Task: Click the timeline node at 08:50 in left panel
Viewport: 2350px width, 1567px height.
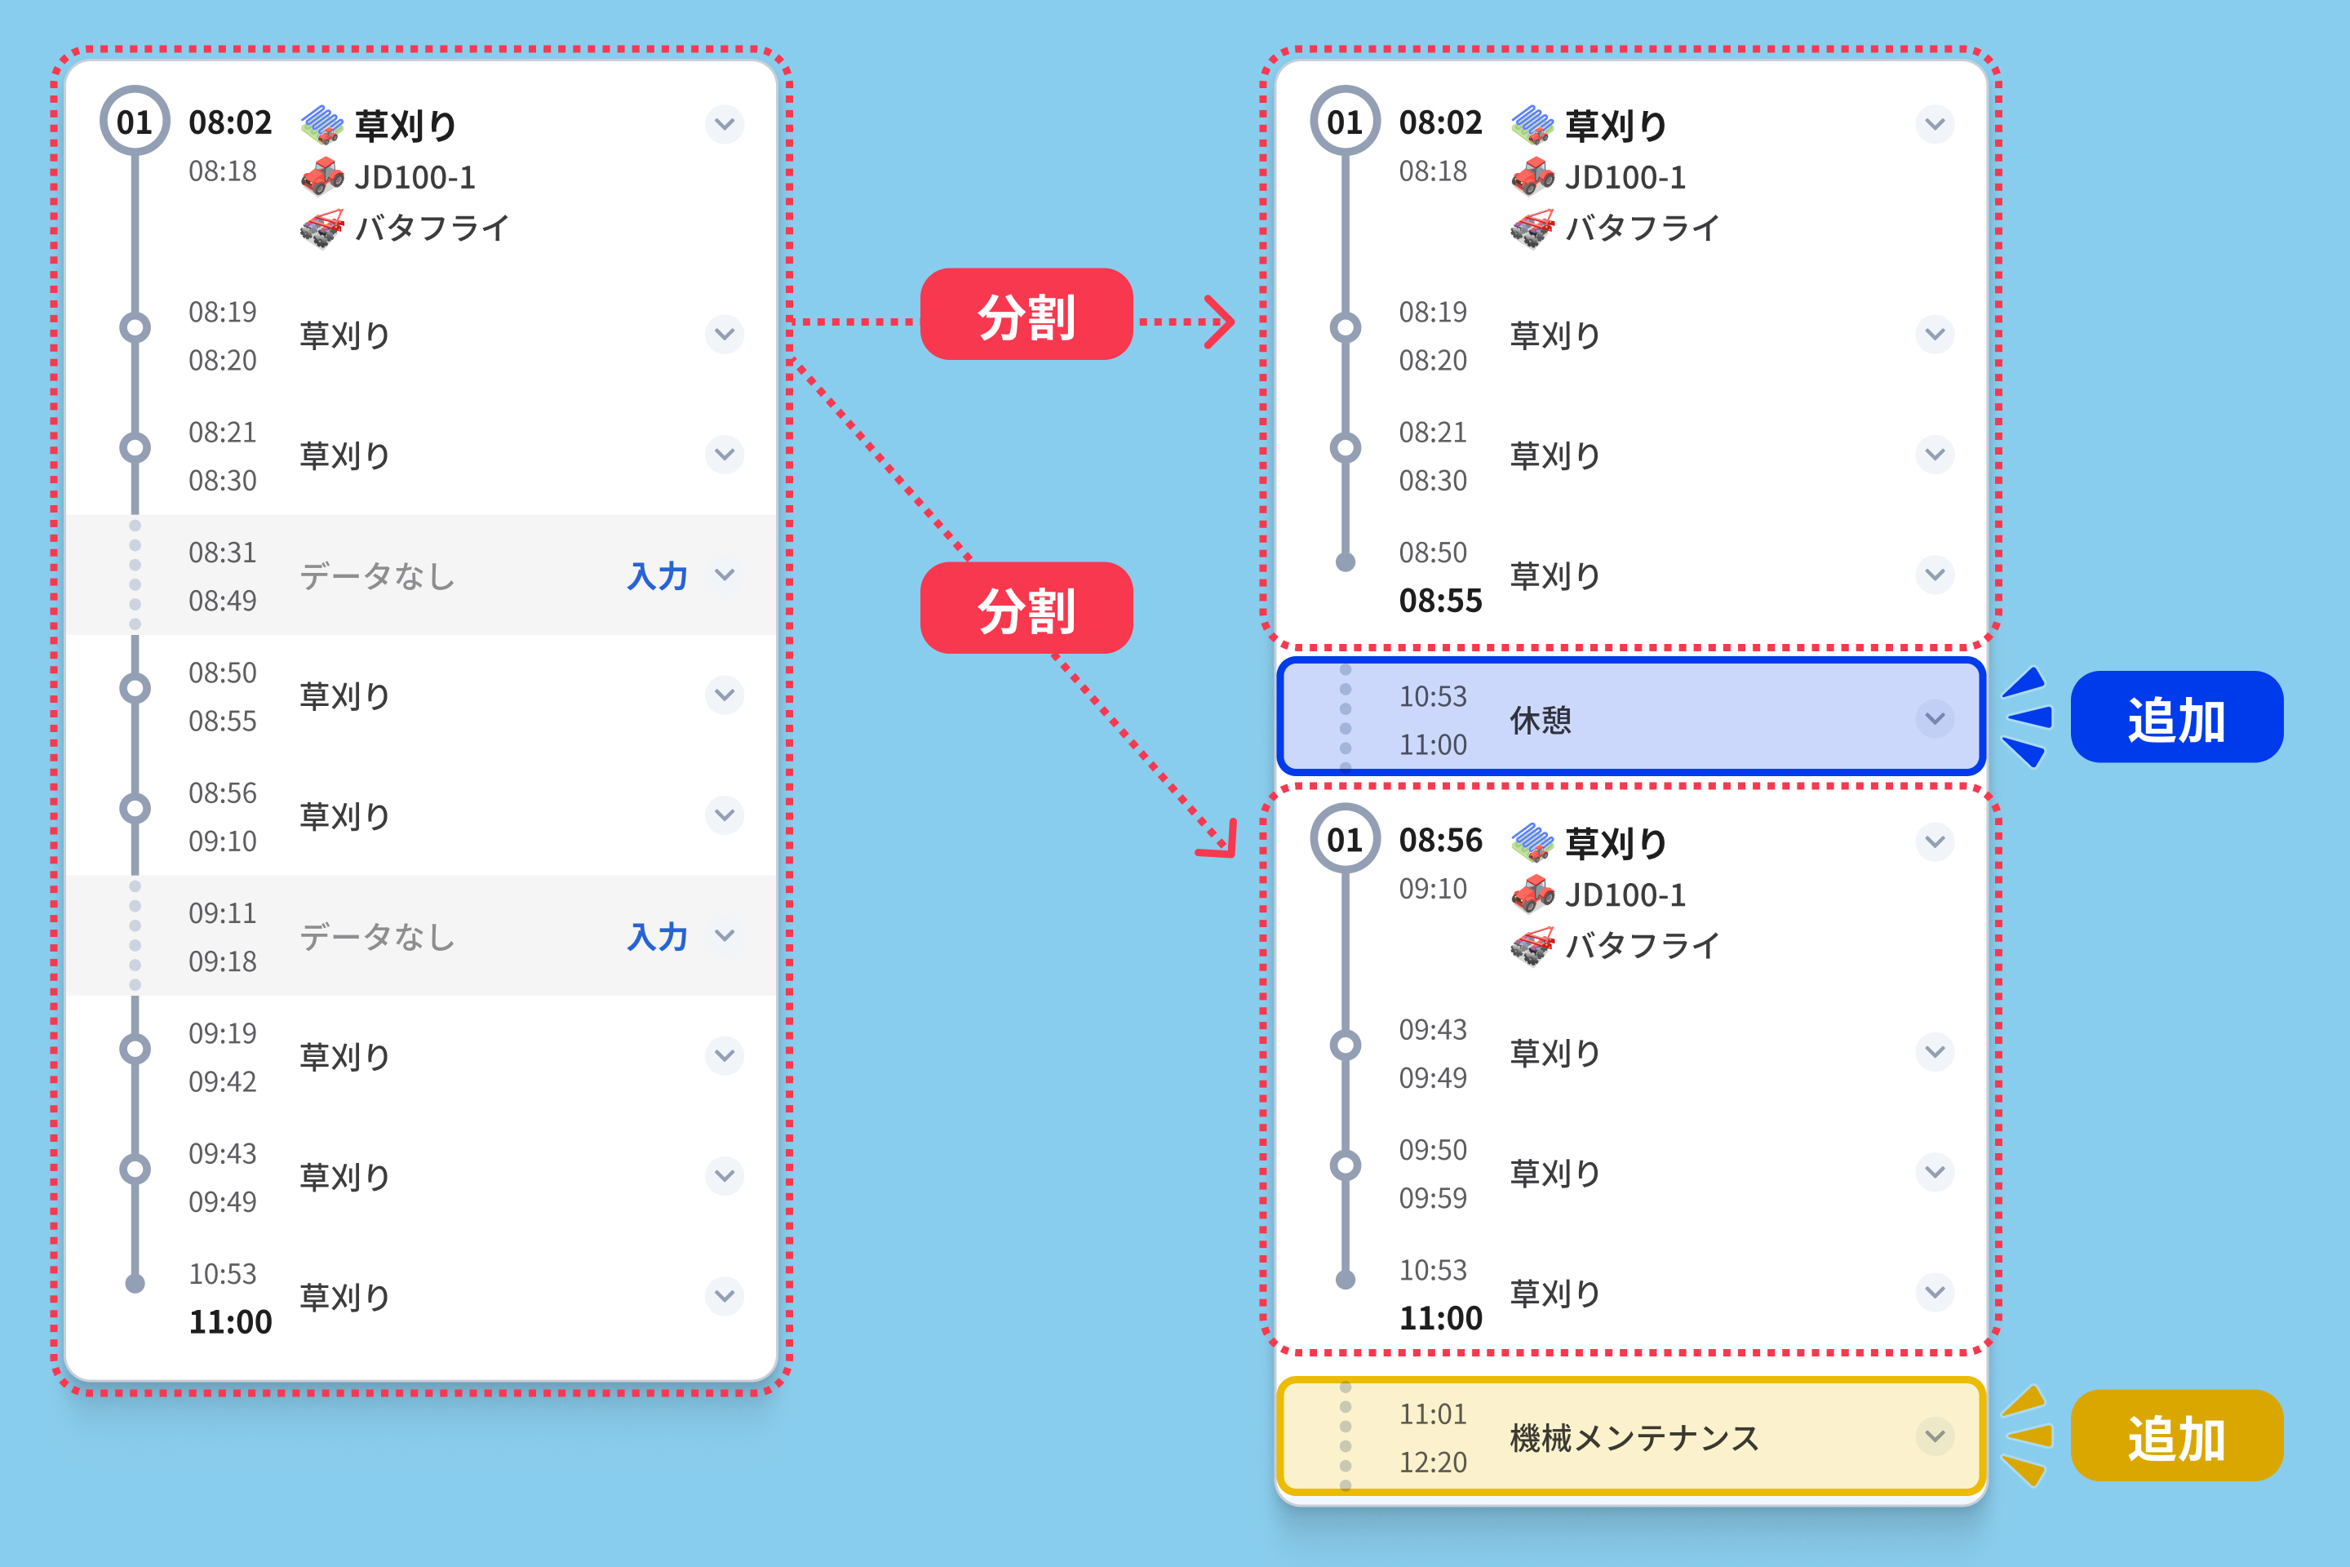Action: (135, 687)
